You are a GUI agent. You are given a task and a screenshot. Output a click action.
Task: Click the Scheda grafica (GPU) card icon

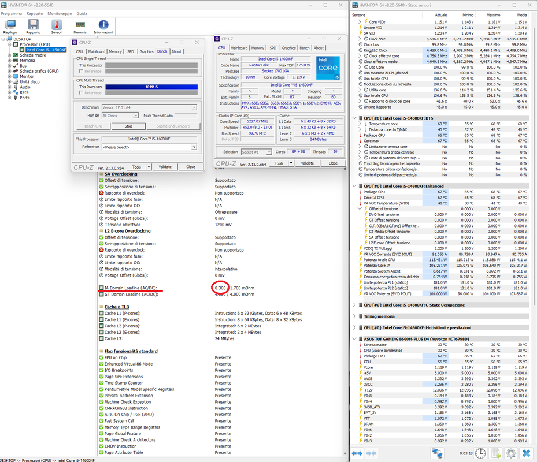pos(16,71)
